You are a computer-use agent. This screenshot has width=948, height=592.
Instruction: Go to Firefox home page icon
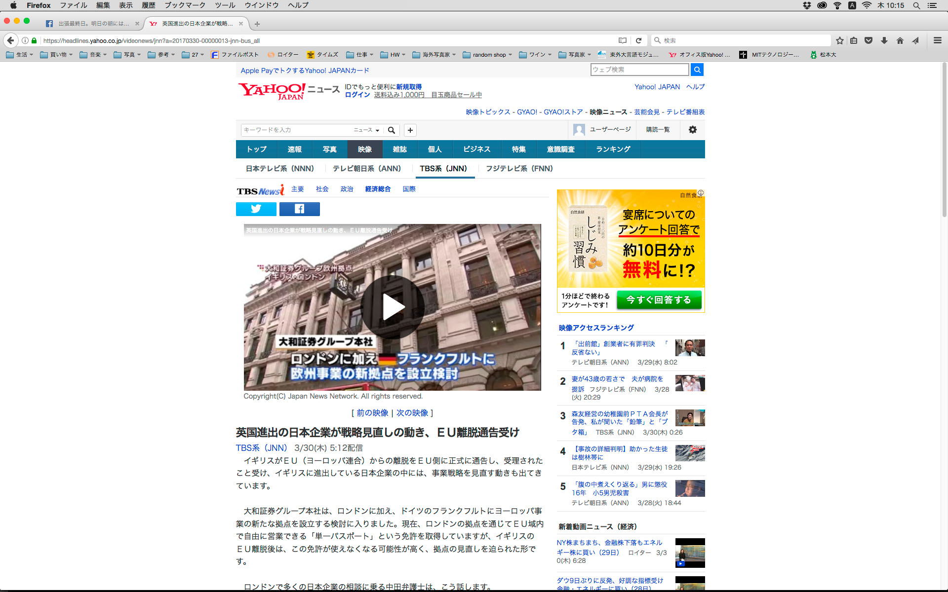(x=900, y=40)
